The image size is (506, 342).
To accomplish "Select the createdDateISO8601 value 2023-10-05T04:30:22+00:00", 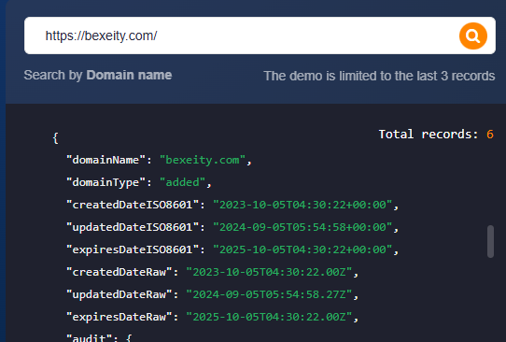I will click(302, 205).
